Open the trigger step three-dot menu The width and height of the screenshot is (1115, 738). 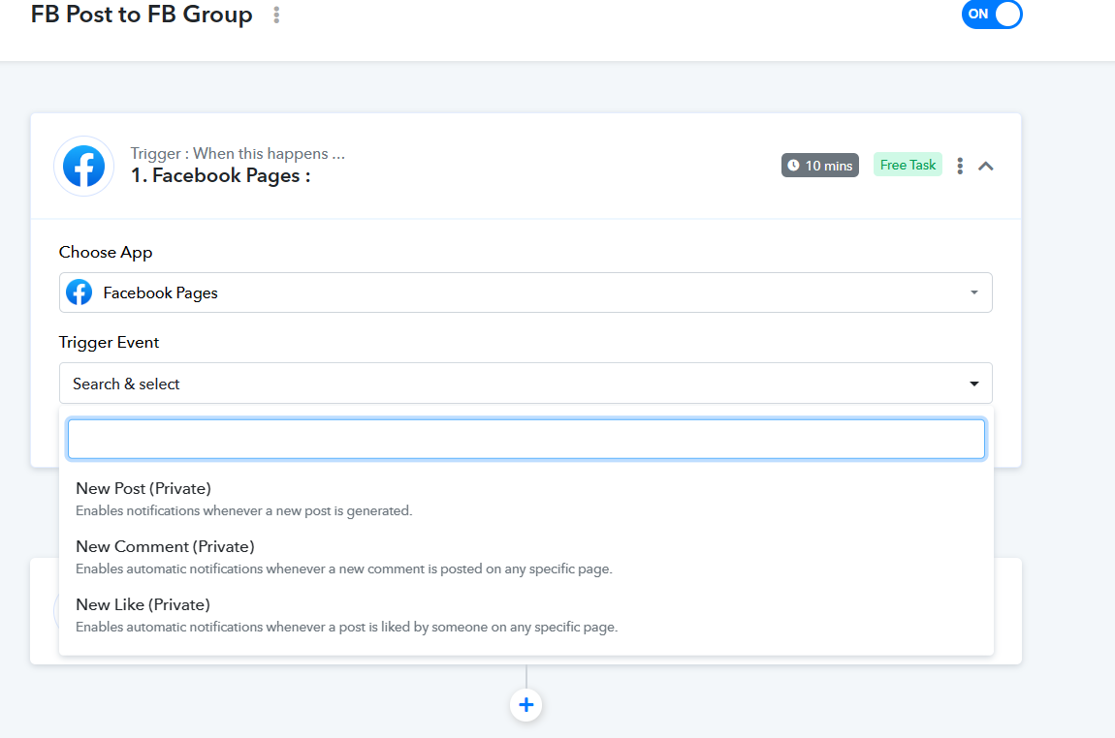[960, 166]
